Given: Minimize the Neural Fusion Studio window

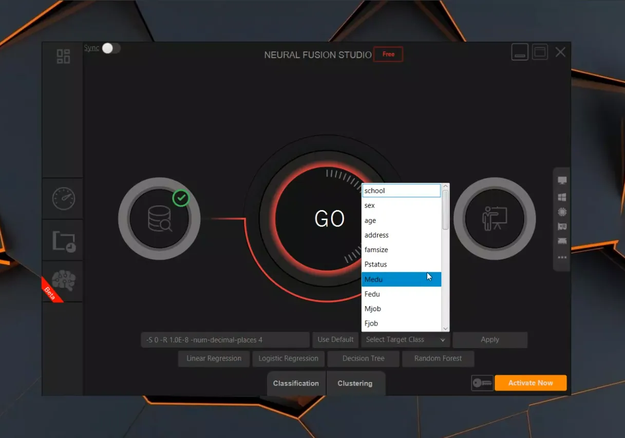Looking at the screenshot, I should 520,52.
